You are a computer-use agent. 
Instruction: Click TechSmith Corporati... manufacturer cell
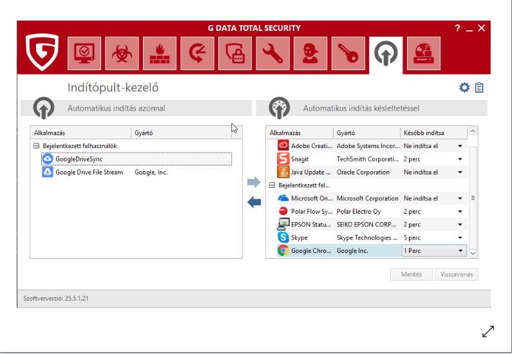point(367,159)
